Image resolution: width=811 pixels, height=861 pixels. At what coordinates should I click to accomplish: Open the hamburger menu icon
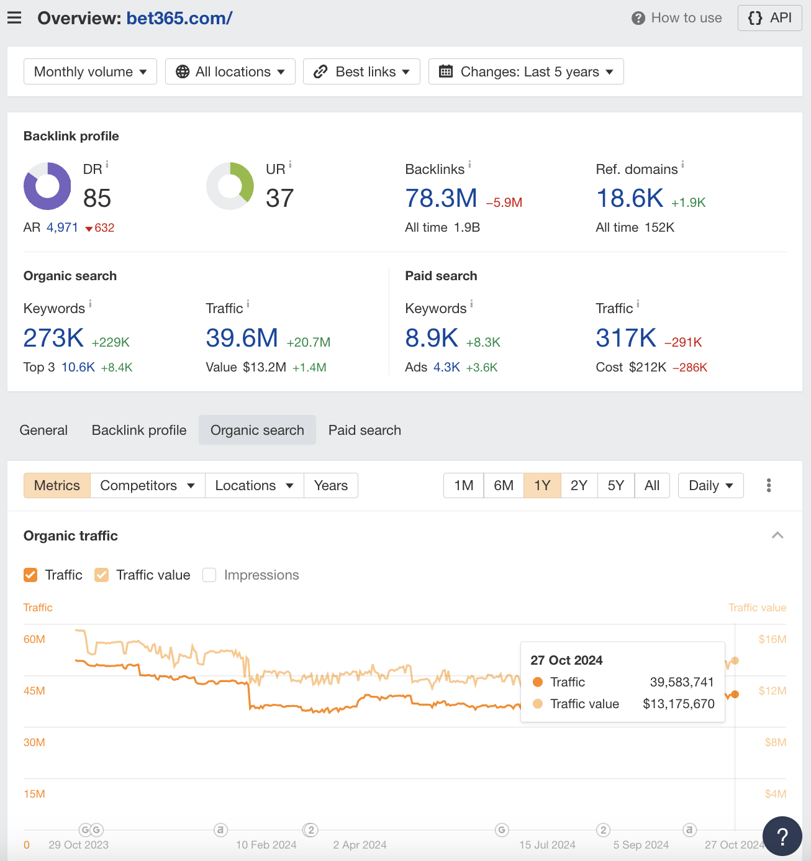(14, 18)
